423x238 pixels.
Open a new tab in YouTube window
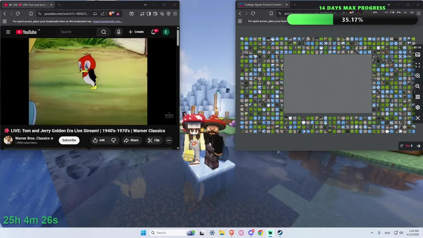59,5
